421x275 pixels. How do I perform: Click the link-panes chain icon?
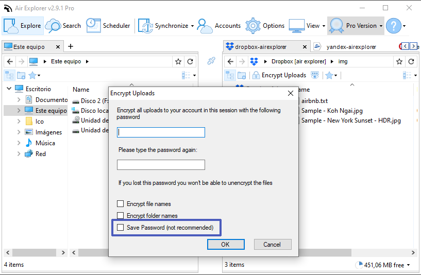(x=211, y=61)
